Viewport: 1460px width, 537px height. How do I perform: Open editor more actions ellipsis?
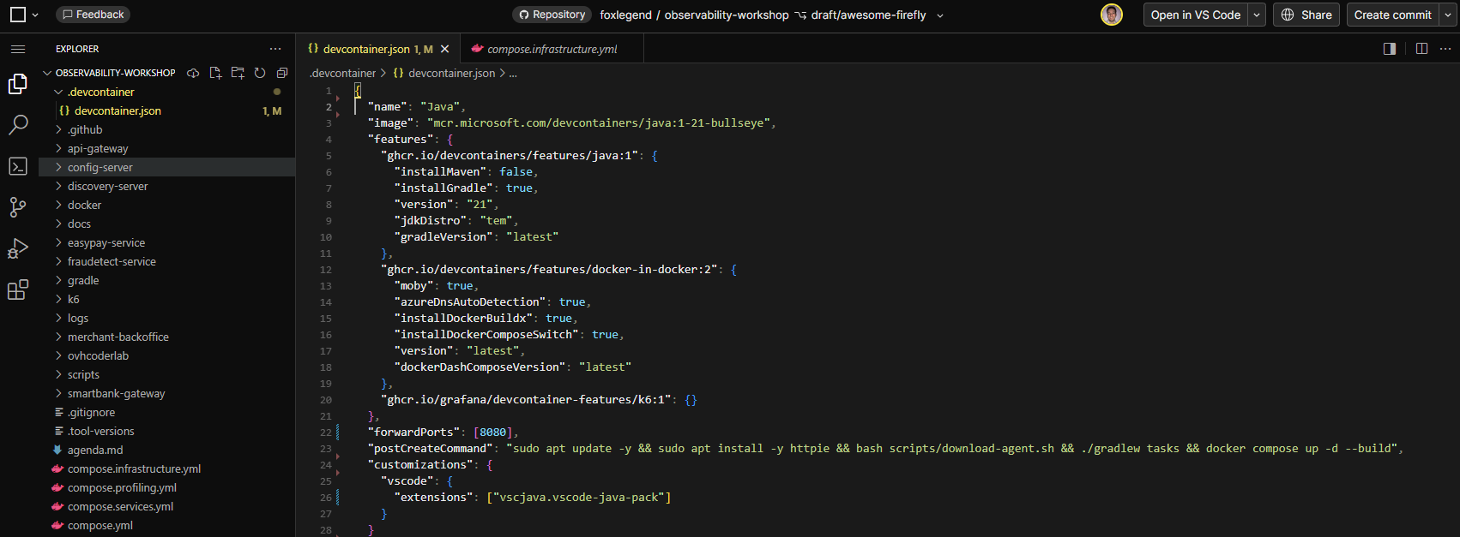[x=1445, y=49]
